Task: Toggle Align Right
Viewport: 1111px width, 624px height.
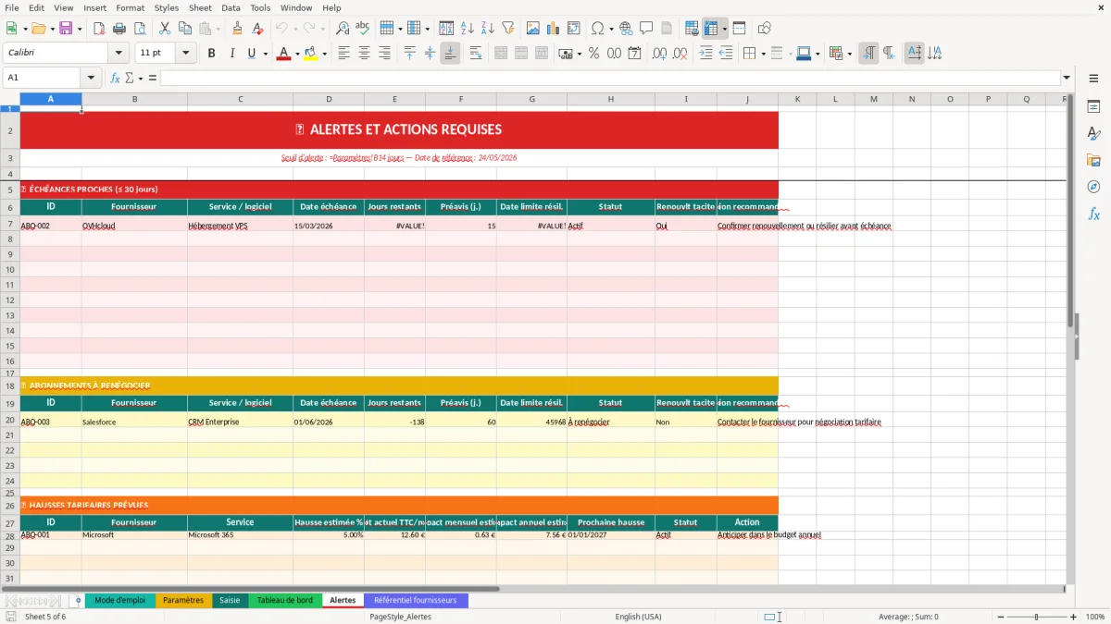Action: [x=385, y=54]
